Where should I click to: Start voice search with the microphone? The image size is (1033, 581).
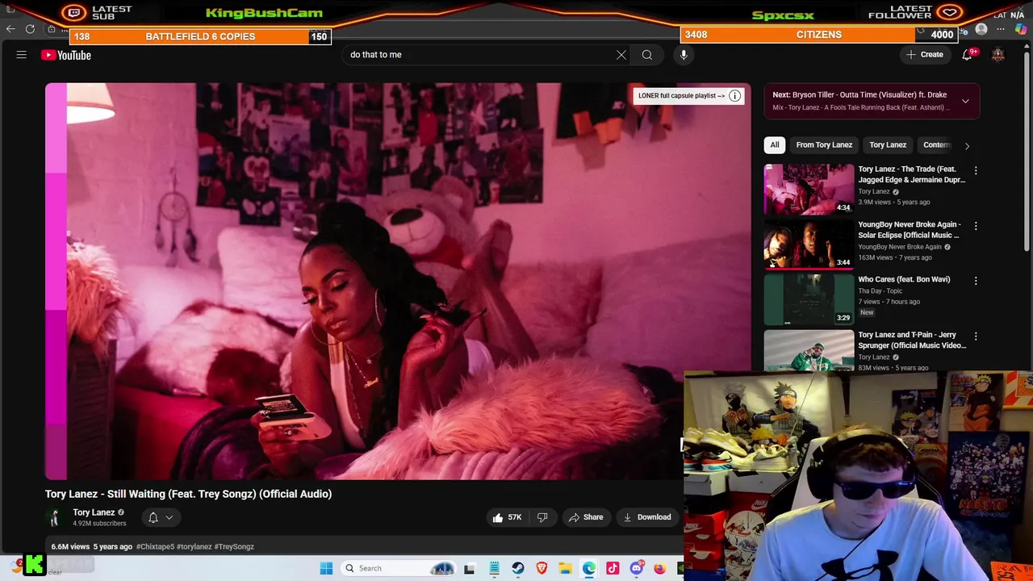(684, 55)
